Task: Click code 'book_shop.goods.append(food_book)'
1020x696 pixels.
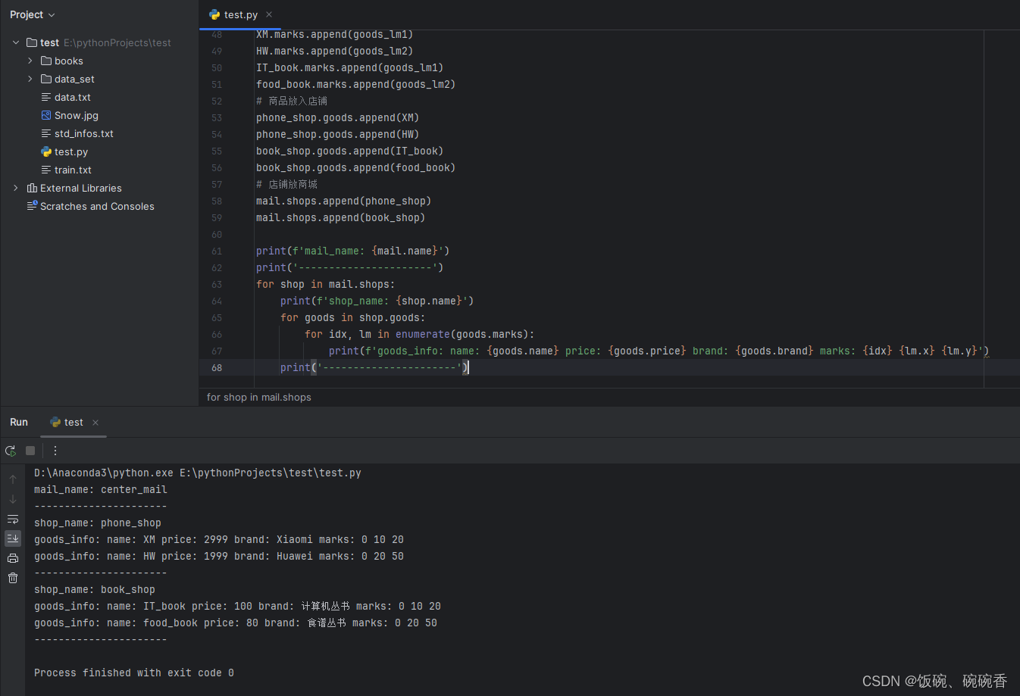Action: pos(356,167)
